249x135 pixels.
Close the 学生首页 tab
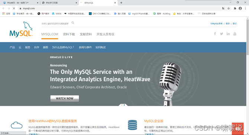tap(38, 3)
